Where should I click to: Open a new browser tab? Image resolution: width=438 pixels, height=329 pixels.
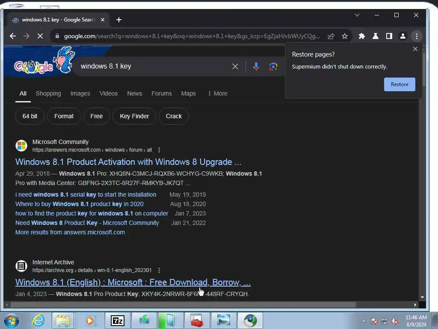pyautogui.click(x=119, y=20)
